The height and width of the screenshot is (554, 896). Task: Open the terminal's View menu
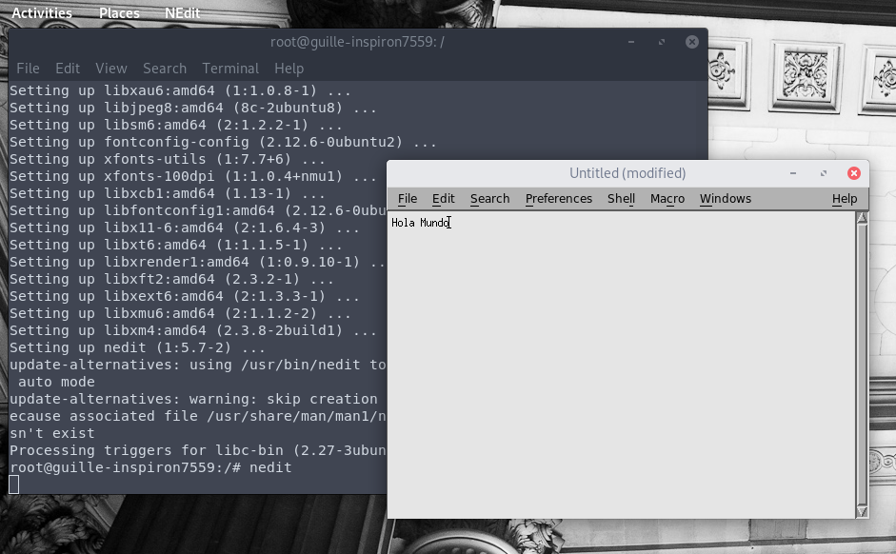[111, 69]
